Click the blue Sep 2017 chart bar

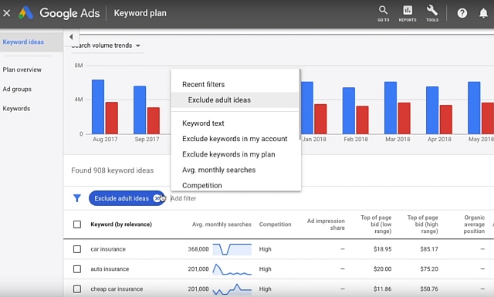[140, 110]
